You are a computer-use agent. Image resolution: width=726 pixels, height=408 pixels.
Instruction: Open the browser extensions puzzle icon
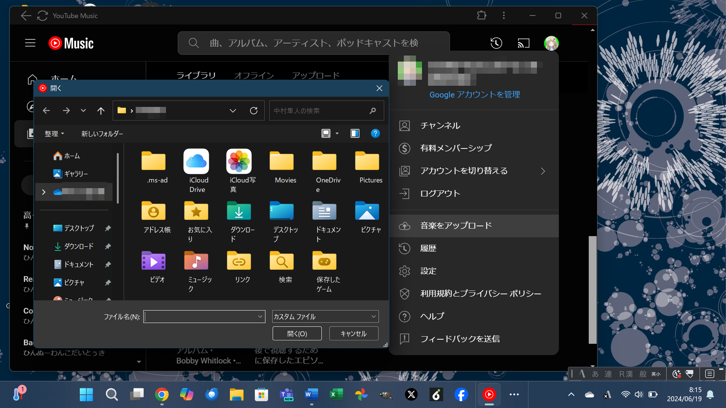[481, 15]
